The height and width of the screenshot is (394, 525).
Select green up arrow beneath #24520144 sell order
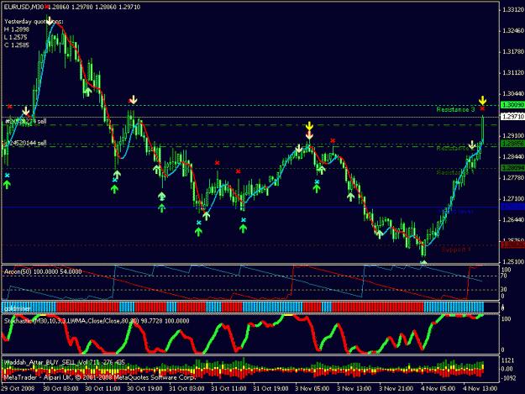7,184
